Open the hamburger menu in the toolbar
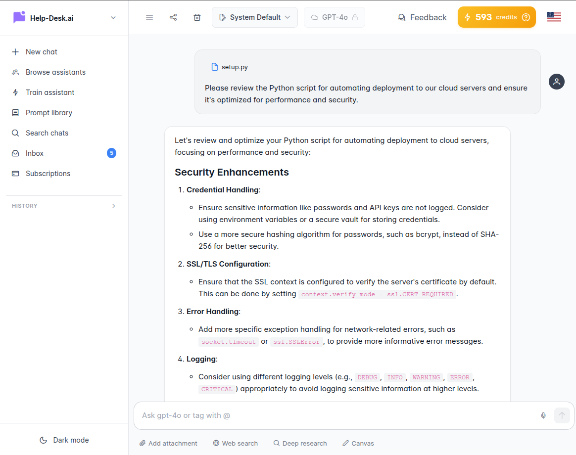576x455 pixels. click(149, 17)
